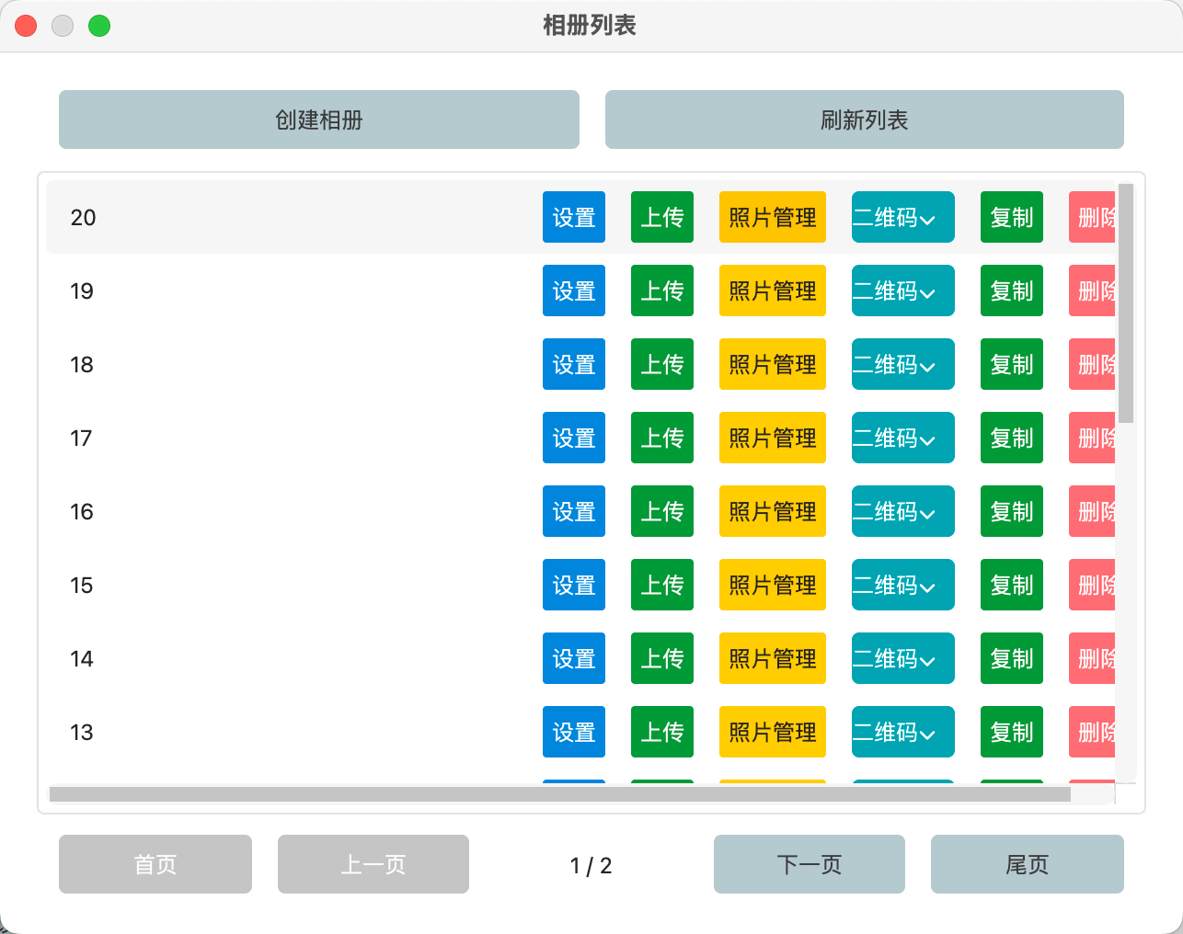The image size is (1183, 934).
Task: Copy album 17
Action: coord(1011,438)
